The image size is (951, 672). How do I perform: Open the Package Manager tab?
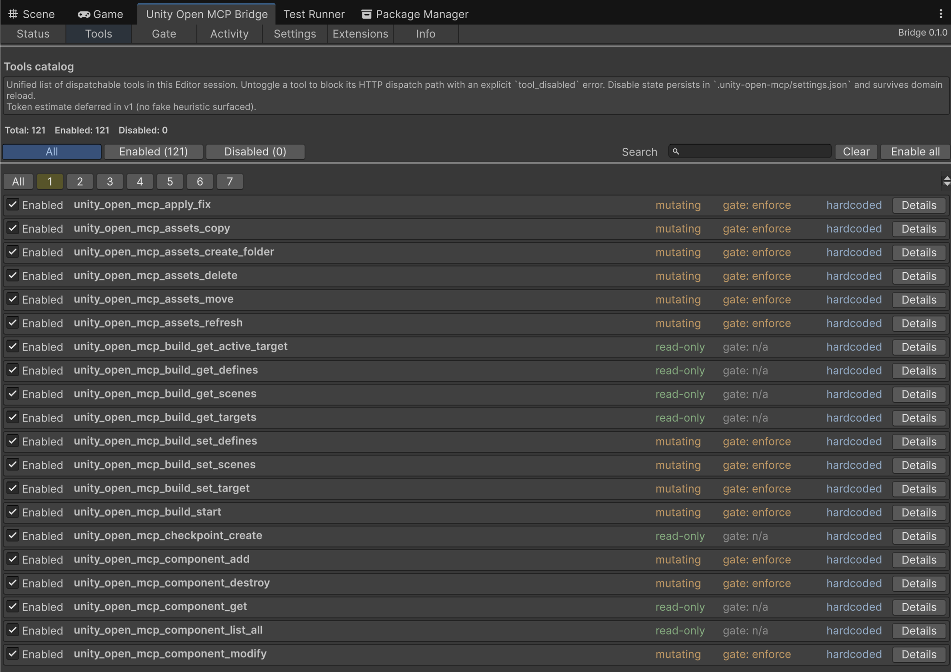pyautogui.click(x=415, y=14)
